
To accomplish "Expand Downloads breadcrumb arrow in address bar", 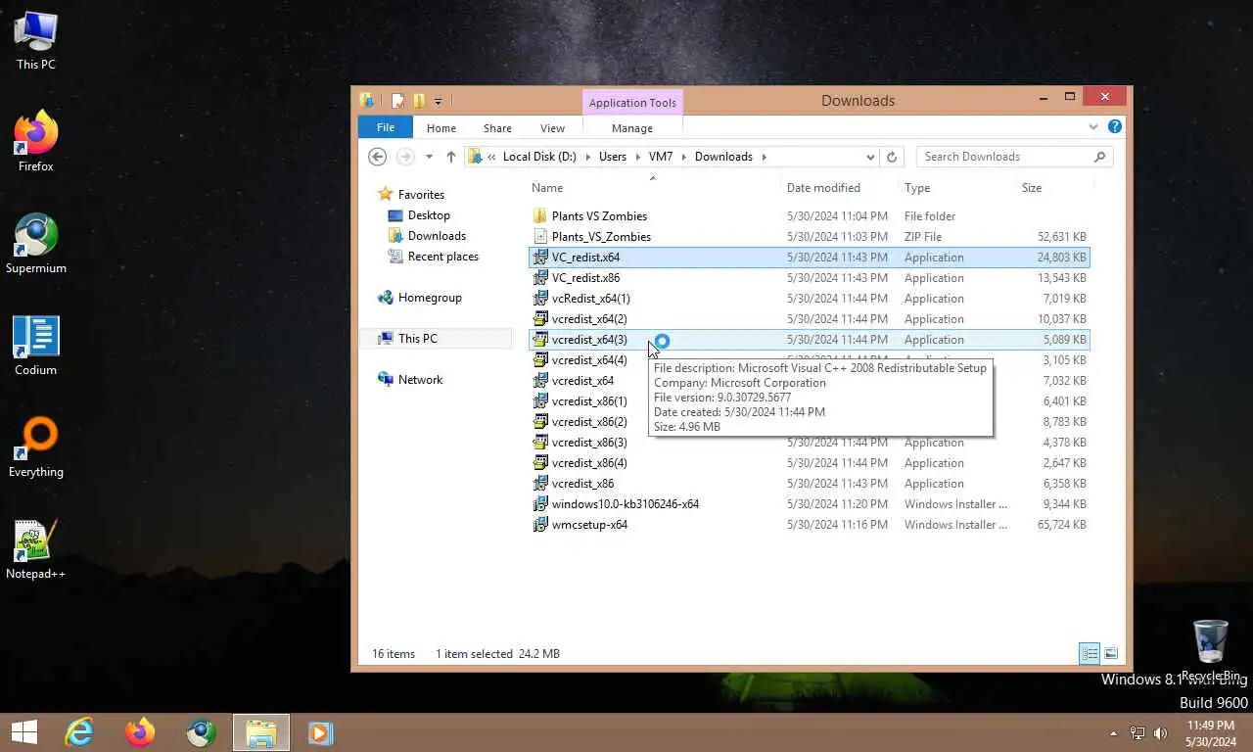I will click(764, 157).
